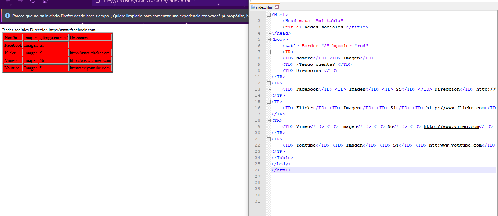
Task: Click the "¿Tengo cuenta?" table header cell
Action: tap(54, 37)
